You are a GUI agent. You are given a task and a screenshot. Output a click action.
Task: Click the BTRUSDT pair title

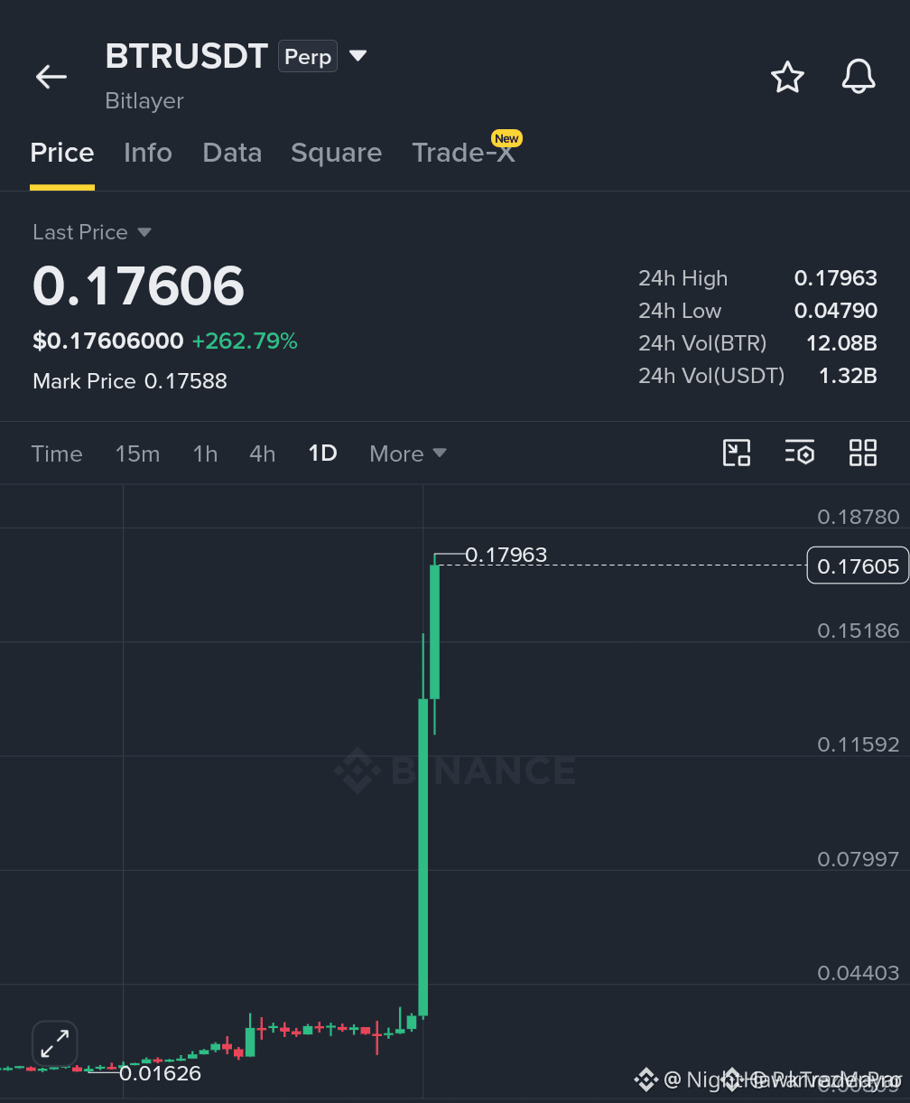[187, 56]
